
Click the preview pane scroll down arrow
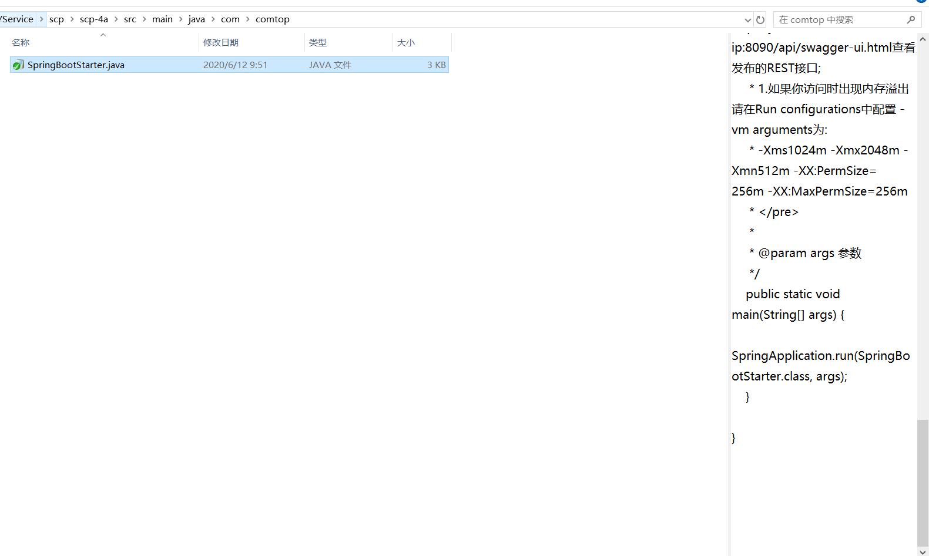923,551
